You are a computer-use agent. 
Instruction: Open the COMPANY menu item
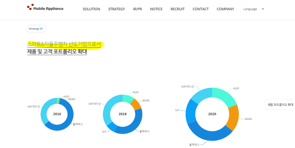226,9
